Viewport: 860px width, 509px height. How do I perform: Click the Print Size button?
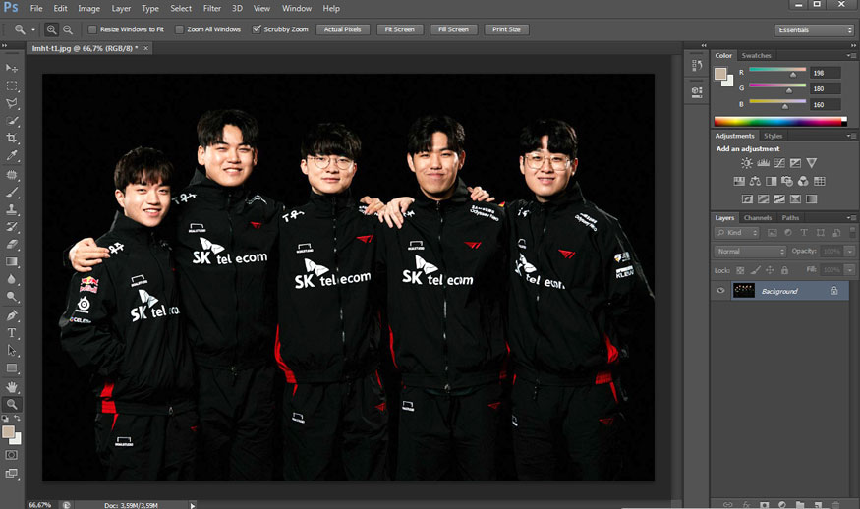506,29
